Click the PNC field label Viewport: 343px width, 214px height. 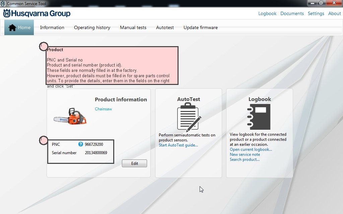point(56,144)
